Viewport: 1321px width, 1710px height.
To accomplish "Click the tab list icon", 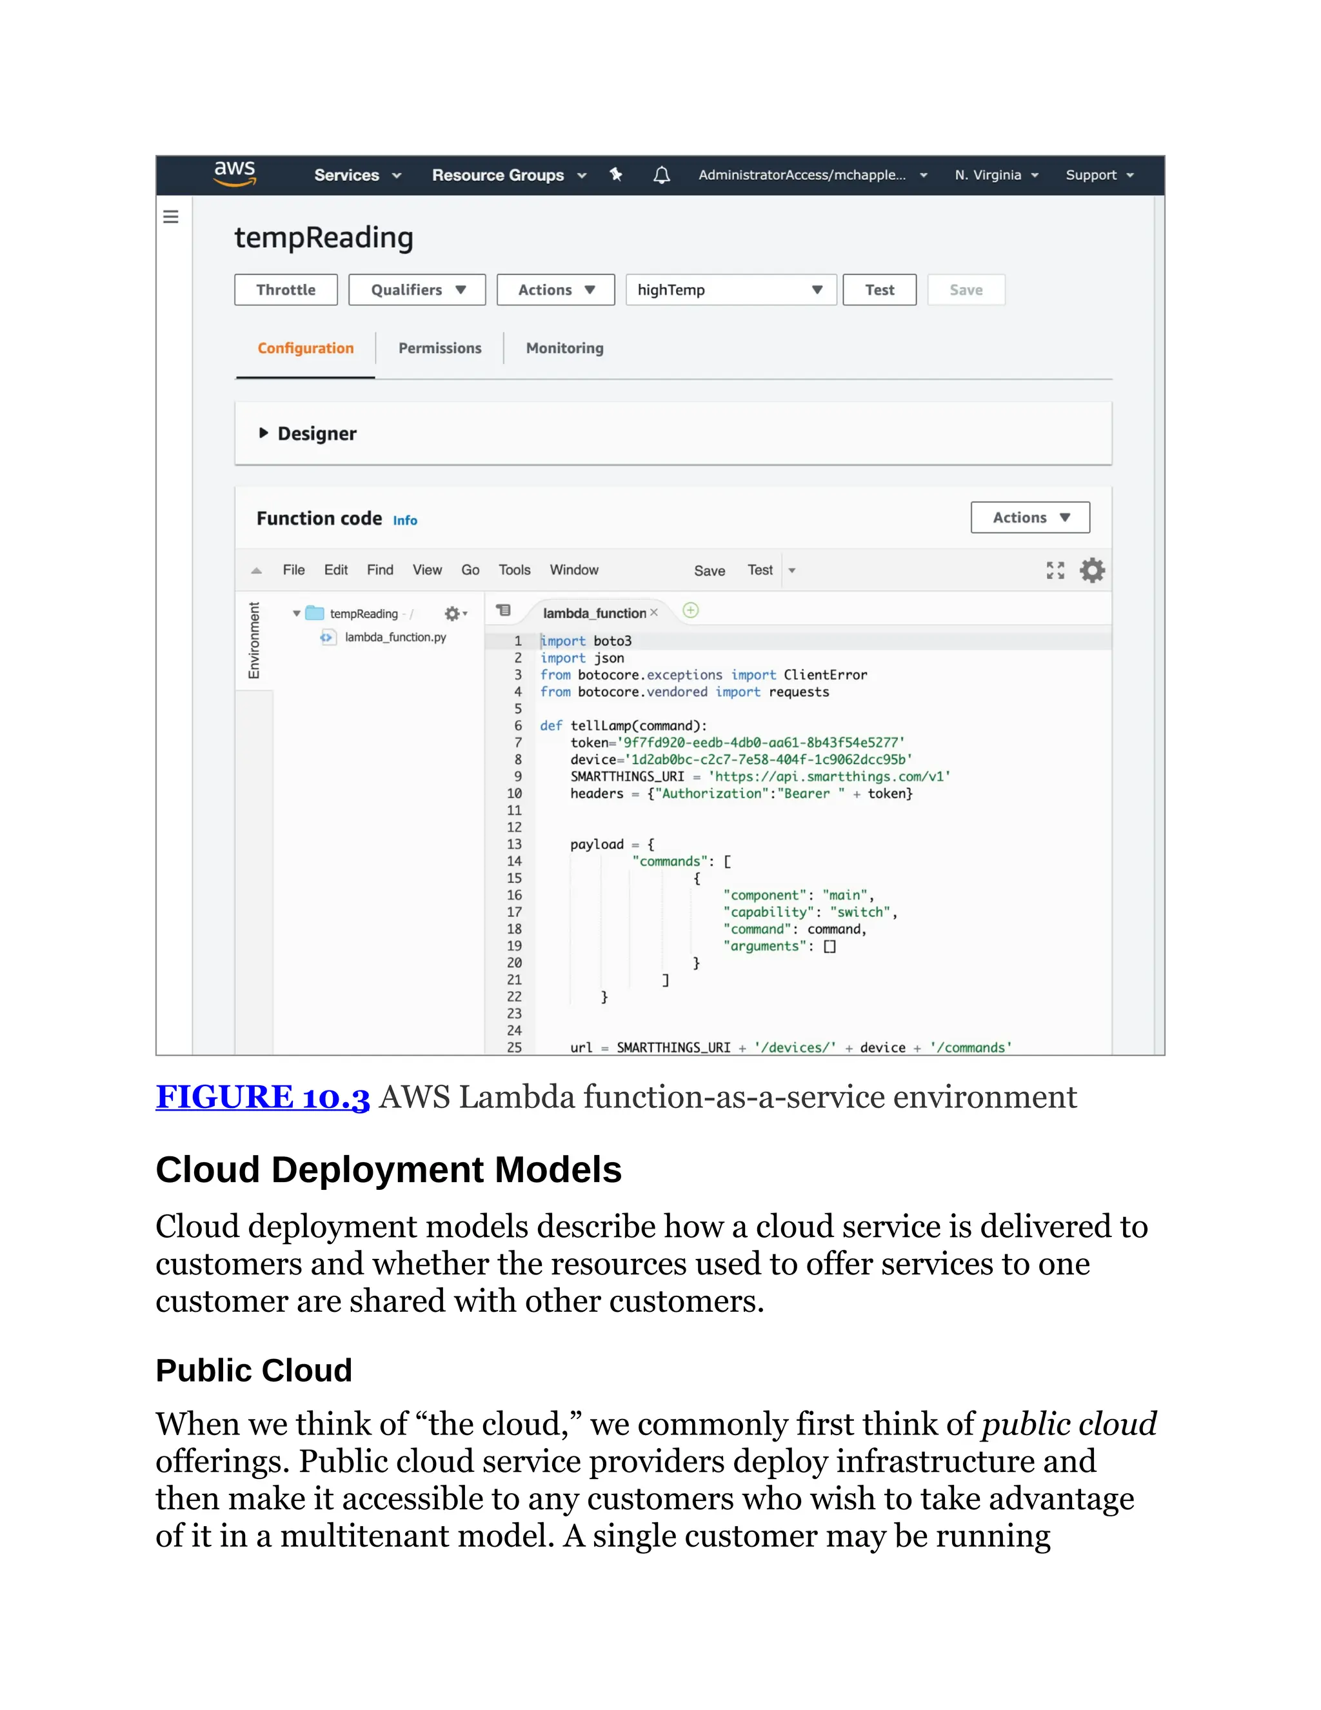I will (x=503, y=610).
